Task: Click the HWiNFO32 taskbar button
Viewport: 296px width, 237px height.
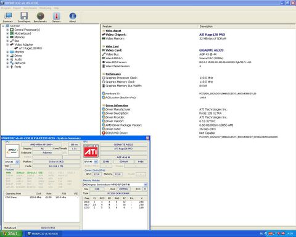Action: [x=43, y=234]
